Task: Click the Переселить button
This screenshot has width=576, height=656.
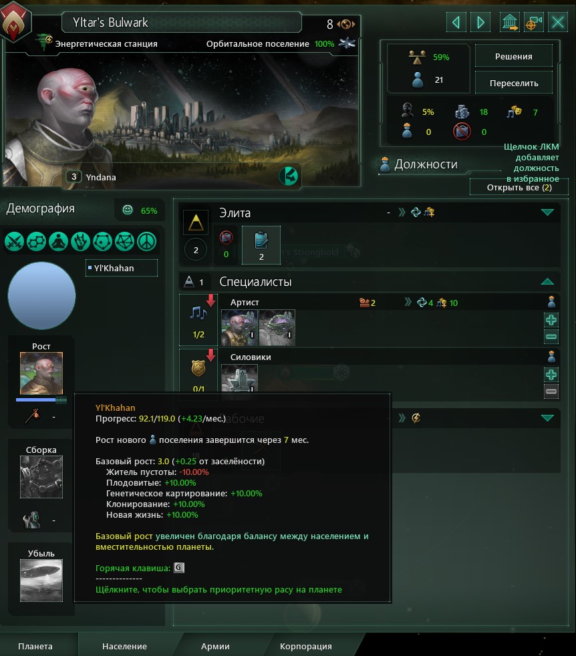Action: pos(514,83)
